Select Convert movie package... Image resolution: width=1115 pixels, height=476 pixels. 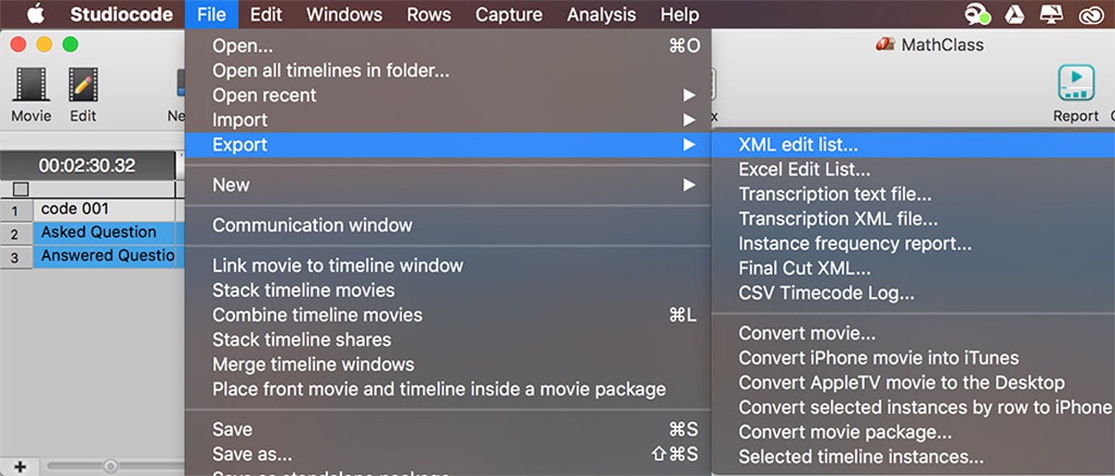[912, 432]
